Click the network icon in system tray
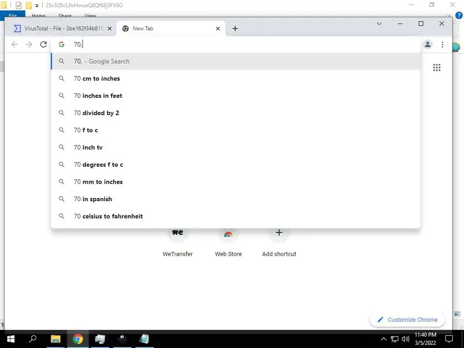Screen dimensions: 464x348 click(395, 339)
